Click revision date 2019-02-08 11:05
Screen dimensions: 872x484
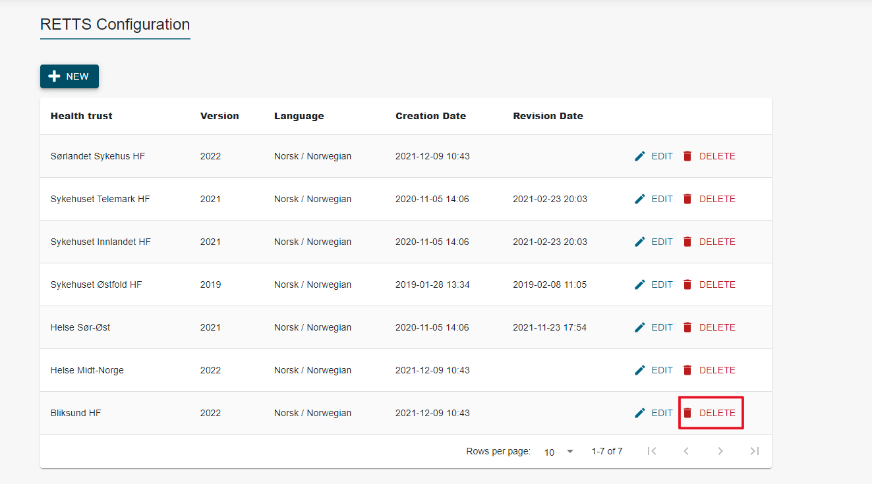(x=550, y=284)
